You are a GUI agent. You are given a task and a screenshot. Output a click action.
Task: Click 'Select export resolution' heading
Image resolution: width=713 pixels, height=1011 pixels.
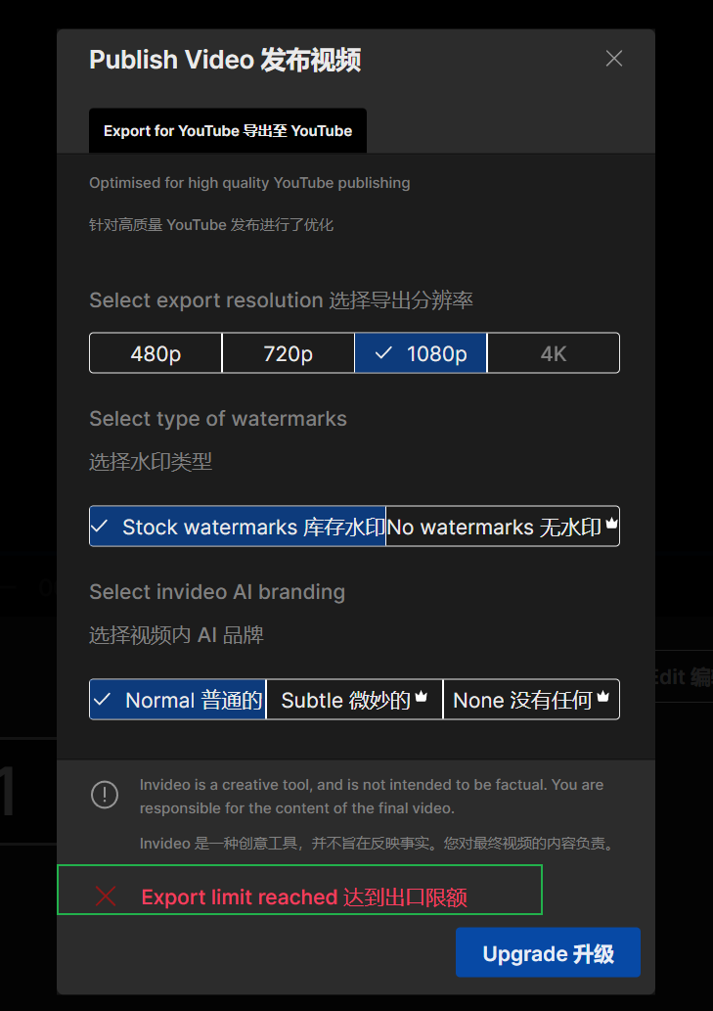281,299
